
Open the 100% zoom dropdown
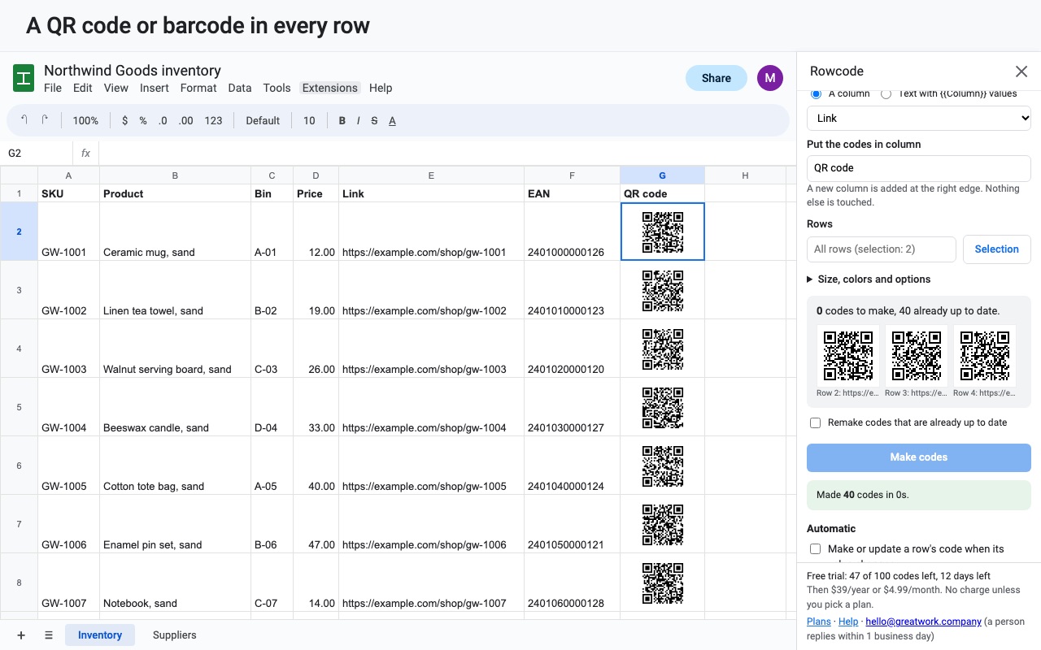[x=85, y=120]
